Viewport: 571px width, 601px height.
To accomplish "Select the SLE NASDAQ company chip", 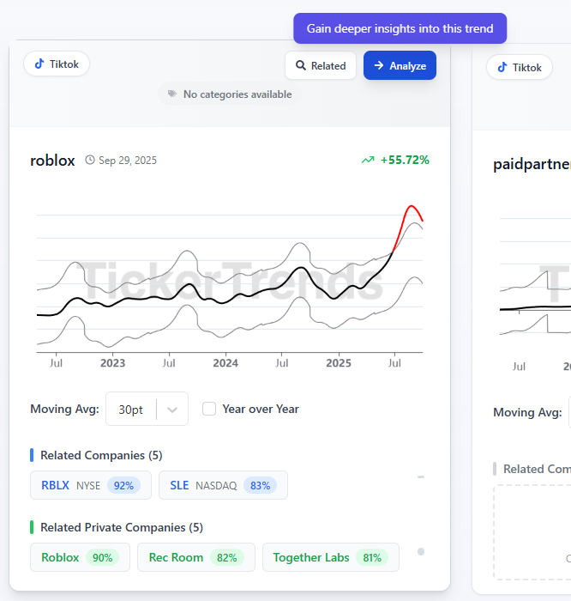I will [x=223, y=485].
